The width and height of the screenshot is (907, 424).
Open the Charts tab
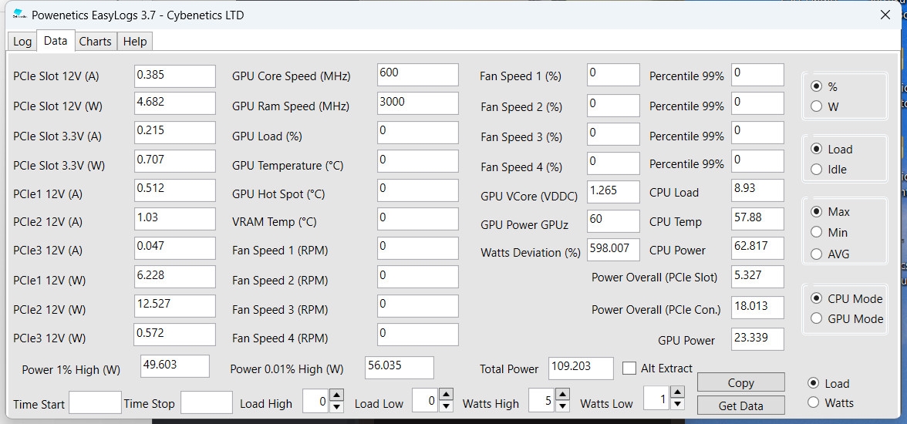click(x=95, y=42)
